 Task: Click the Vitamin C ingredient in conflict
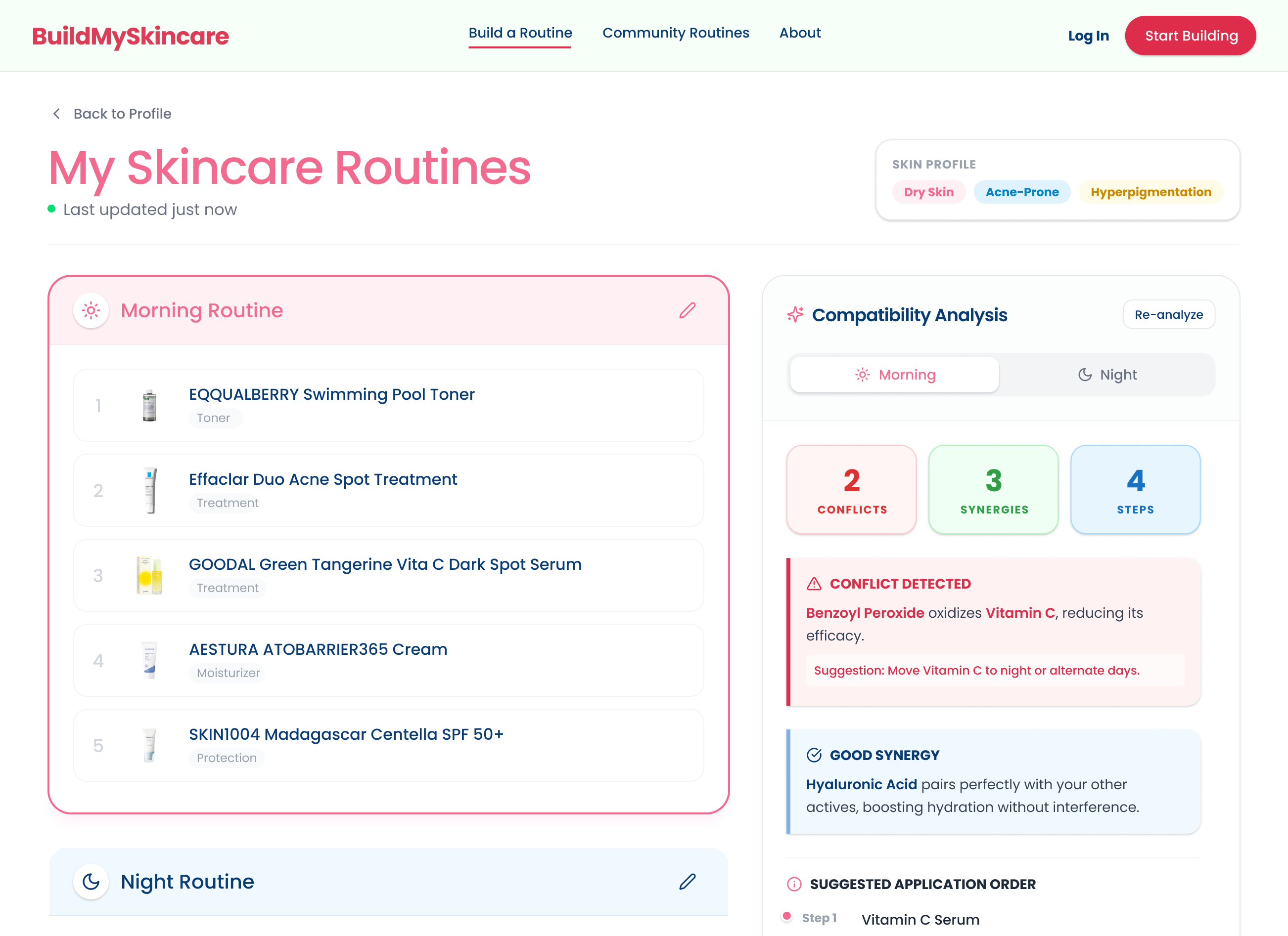coord(1020,613)
